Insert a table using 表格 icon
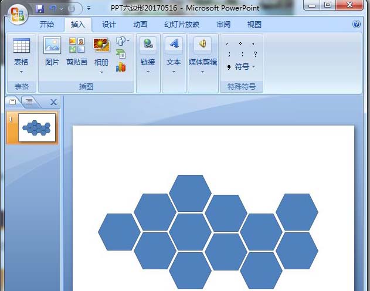Screen dimensions: 370x291 pos(21,46)
